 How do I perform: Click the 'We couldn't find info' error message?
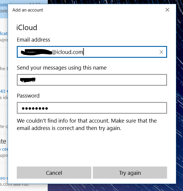(x=87, y=124)
